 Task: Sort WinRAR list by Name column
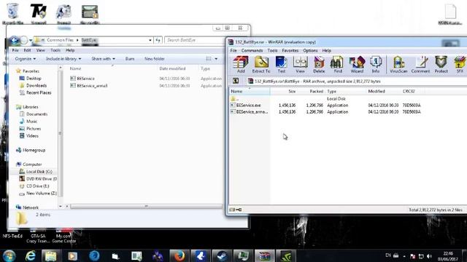coord(250,91)
